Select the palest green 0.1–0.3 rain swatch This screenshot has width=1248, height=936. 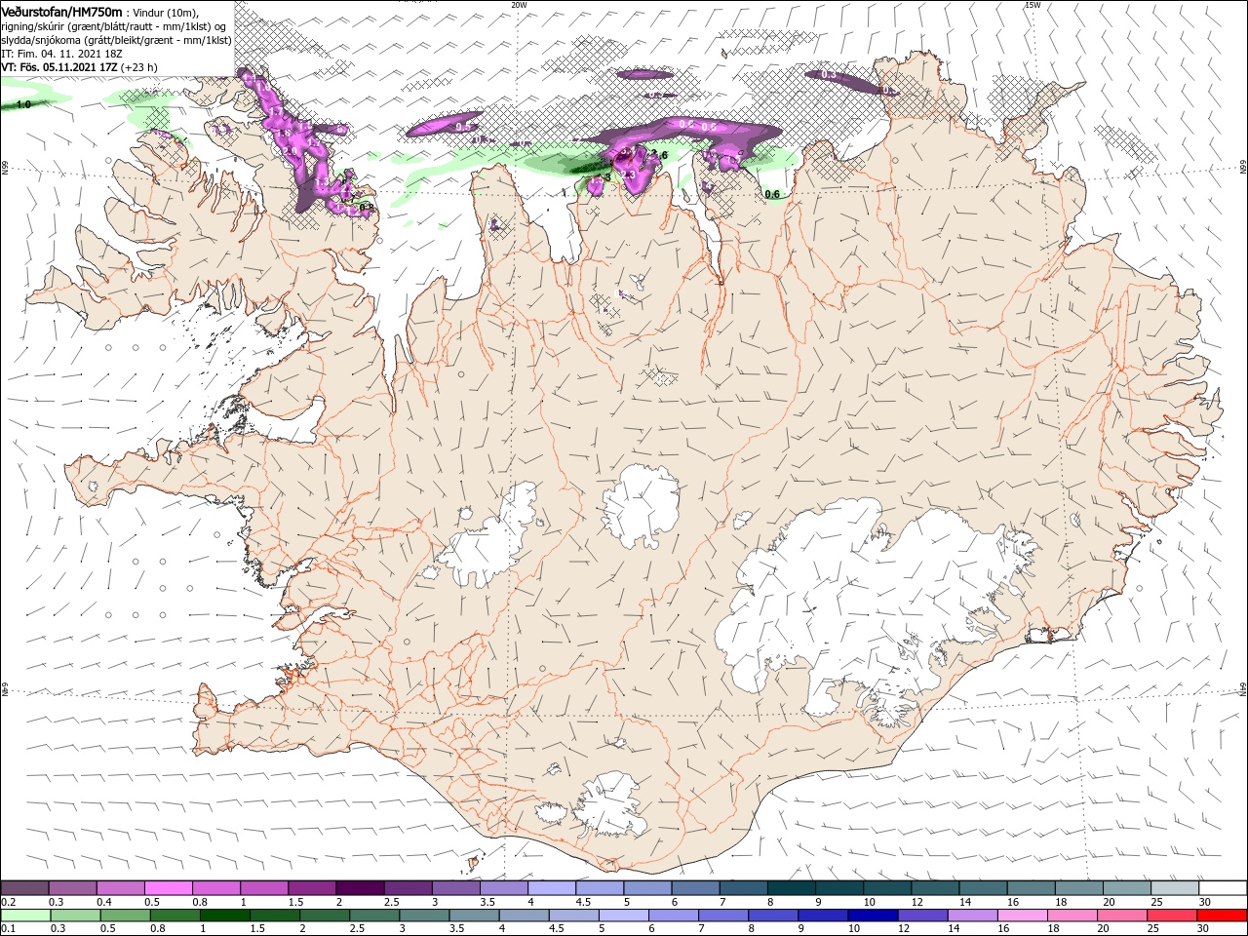pyautogui.click(x=24, y=915)
